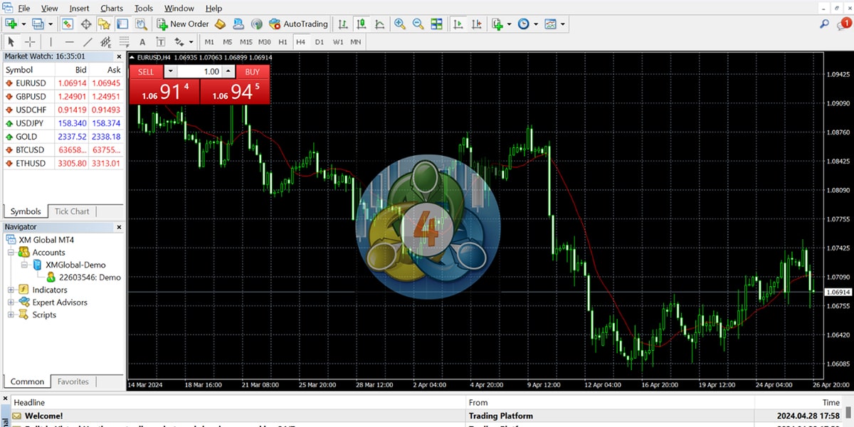Image resolution: width=854 pixels, height=427 pixels.
Task: Draw a horizontal line tool
Action: (x=69, y=42)
